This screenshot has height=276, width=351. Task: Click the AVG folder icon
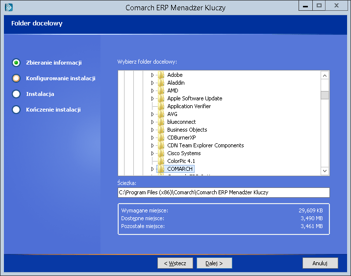(161, 114)
